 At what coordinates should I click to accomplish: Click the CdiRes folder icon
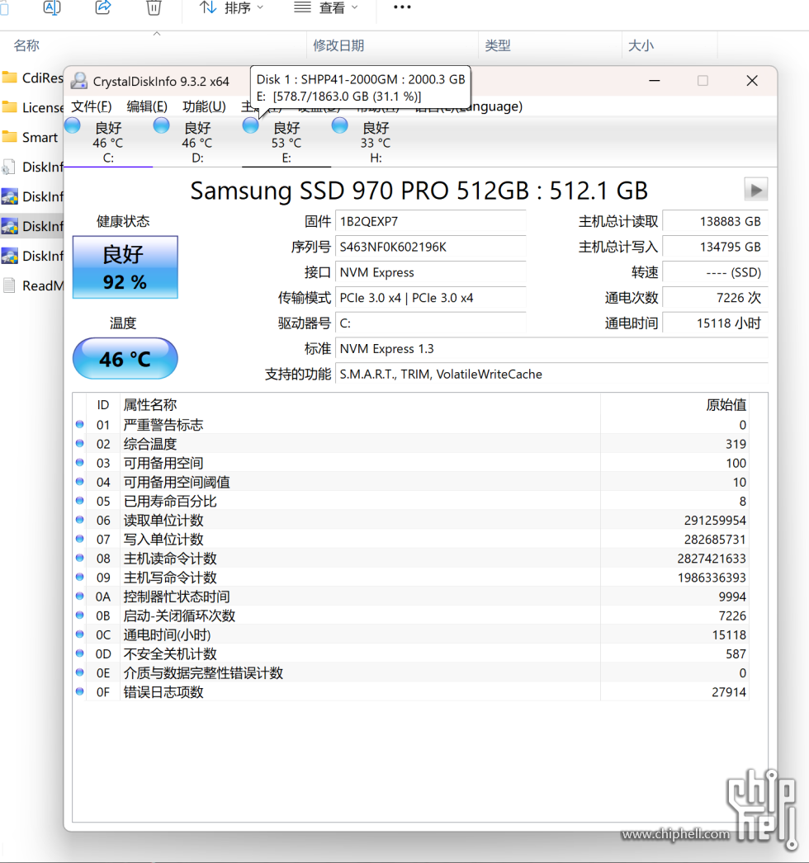click(x=9, y=77)
